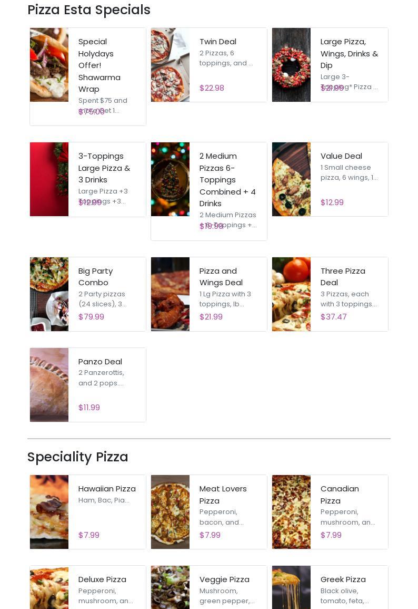This screenshot has width=418, height=609.
Task: Open the Shawarma Wrap offer thumbnail
Action: click(49, 65)
